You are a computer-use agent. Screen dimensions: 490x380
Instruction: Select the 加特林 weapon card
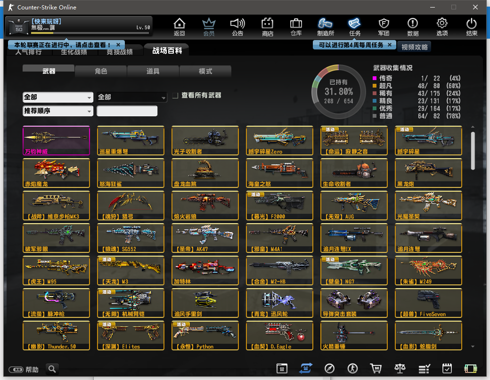click(205, 270)
